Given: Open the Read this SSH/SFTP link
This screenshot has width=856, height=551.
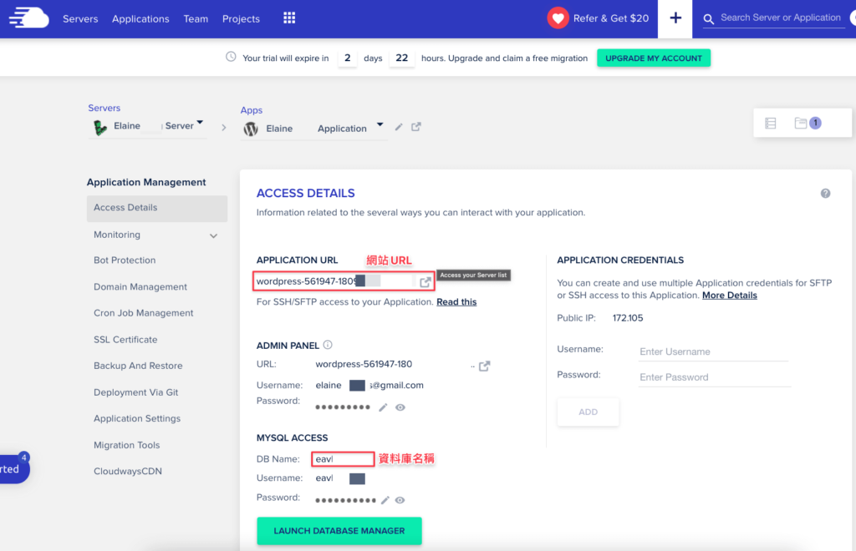Looking at the screenshot, I should tap(456, 302).
